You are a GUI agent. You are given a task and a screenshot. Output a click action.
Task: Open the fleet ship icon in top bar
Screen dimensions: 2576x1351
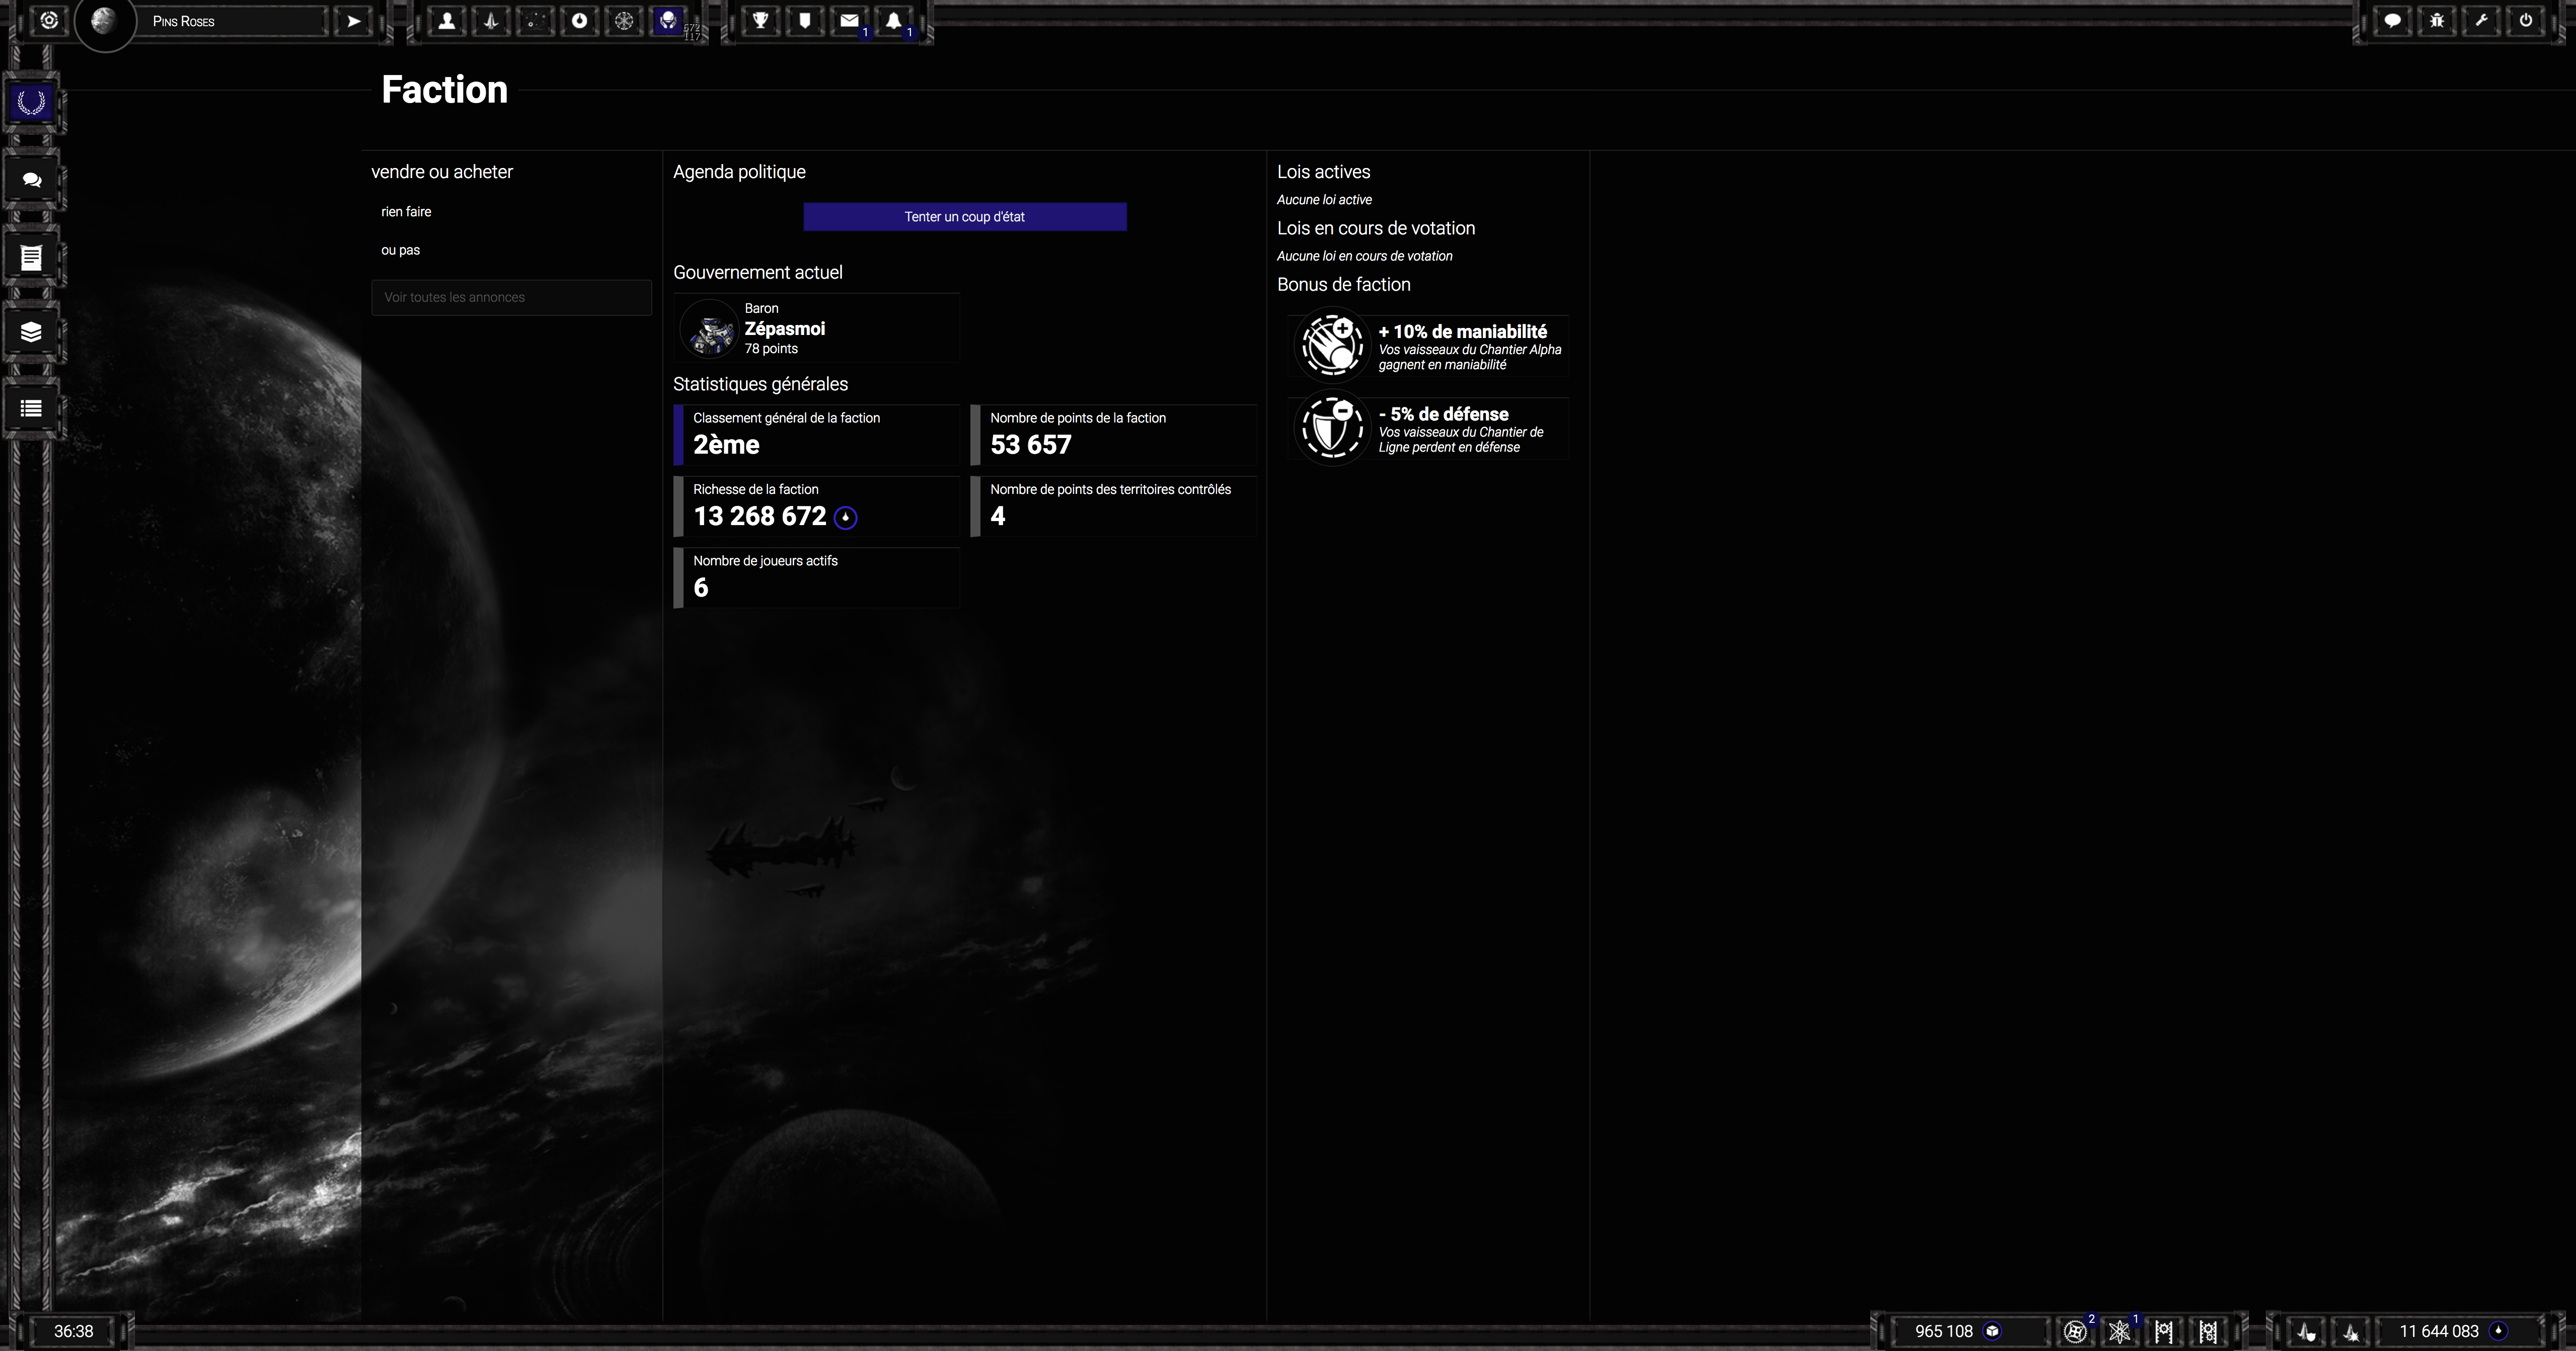coord(491,21)
